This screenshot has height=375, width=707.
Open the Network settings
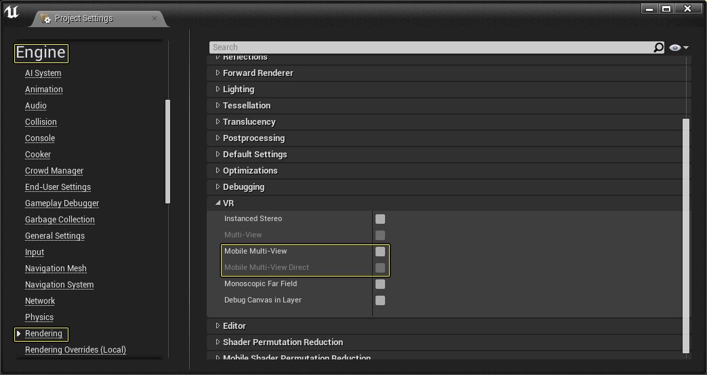40,300
